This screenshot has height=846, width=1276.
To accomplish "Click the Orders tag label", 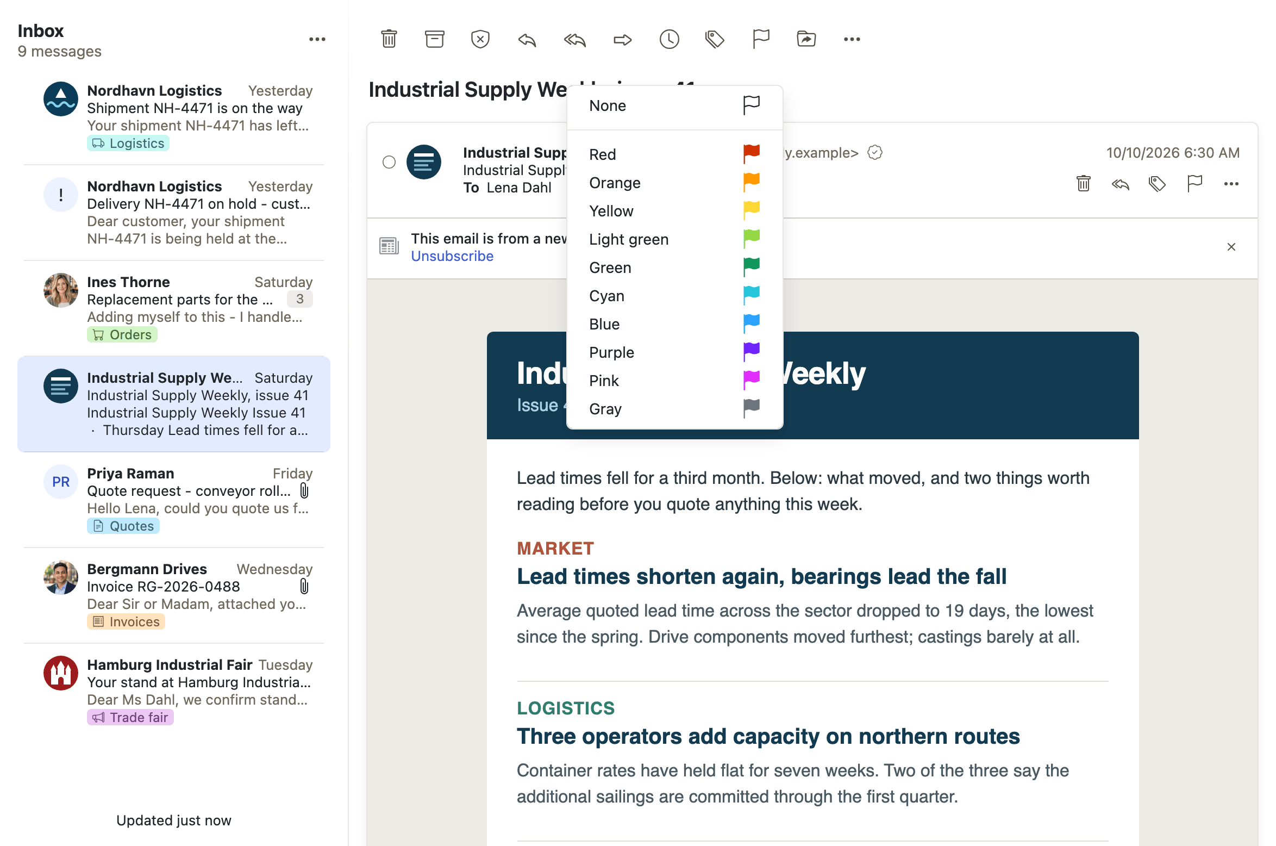I will [122, 335].
